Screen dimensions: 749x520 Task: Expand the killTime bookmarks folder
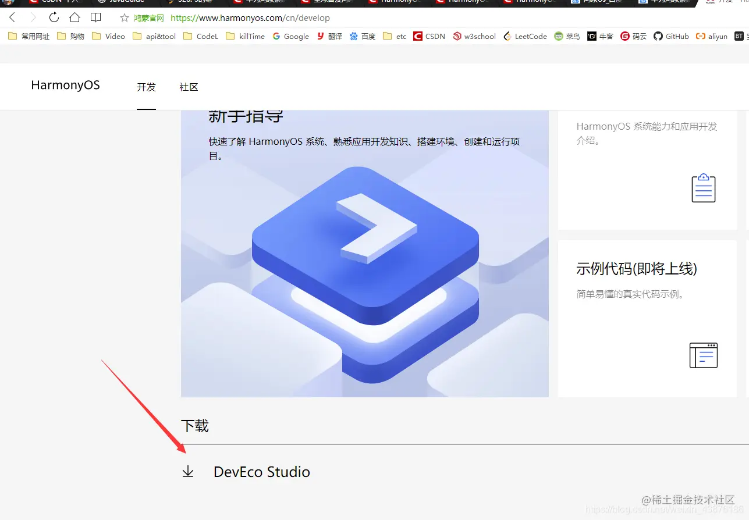[x=245, y=36]
